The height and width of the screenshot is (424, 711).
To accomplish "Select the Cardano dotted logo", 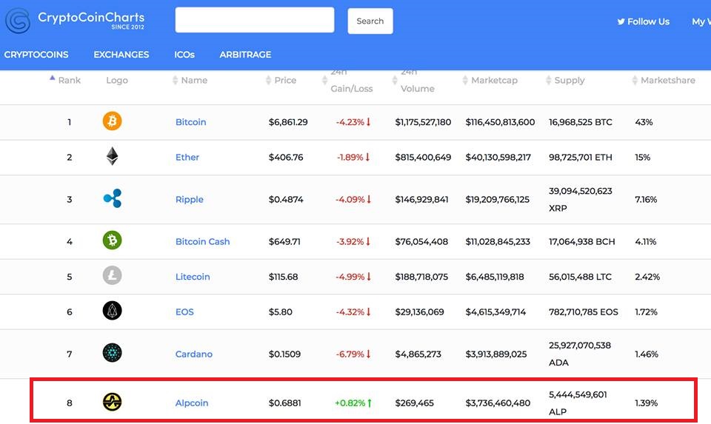I will coord(112,353).
